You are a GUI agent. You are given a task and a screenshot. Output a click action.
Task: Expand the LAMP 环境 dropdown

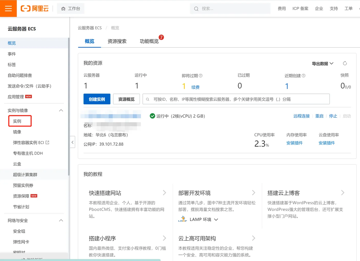click(x=216, y=219)
